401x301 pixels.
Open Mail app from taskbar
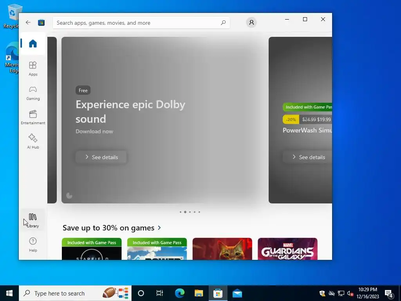click(237, 293)
